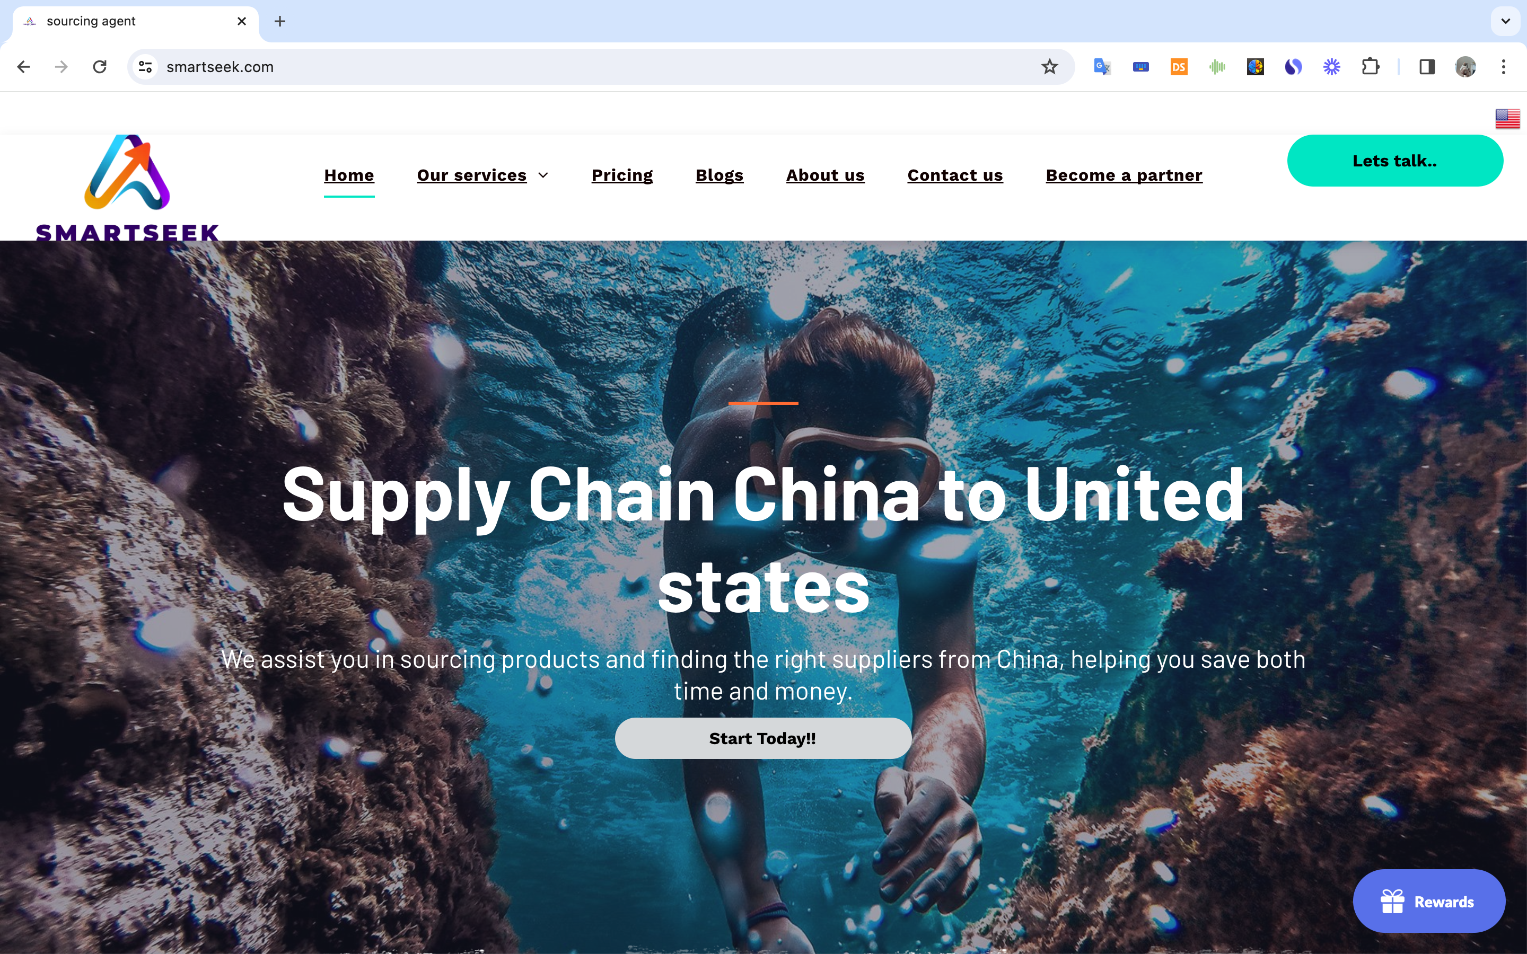Open the site information icon in address bar
The image size is (1527, 954).
[x=145, y=67]
